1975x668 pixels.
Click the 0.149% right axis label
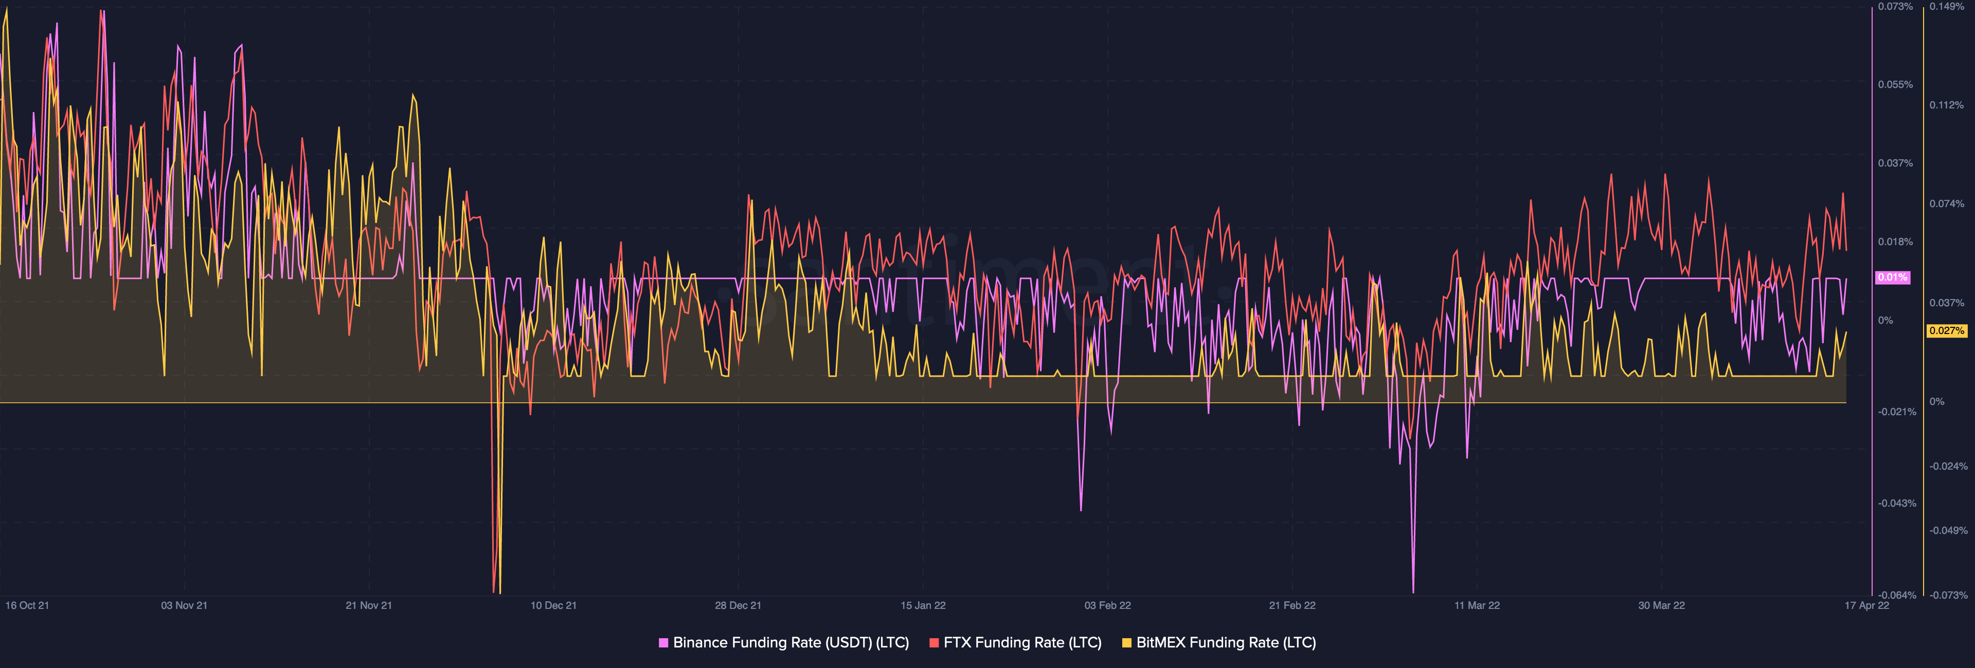click(1947, 6)
